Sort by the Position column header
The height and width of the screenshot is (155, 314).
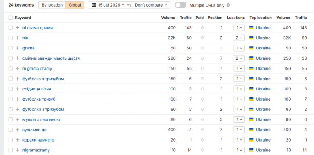[215, 18]
